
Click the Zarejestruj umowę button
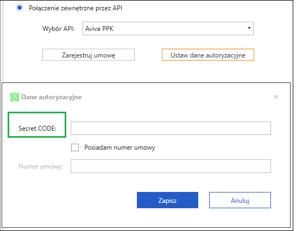[x=89, y=55]
